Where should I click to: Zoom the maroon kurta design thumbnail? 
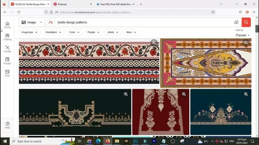184,94
